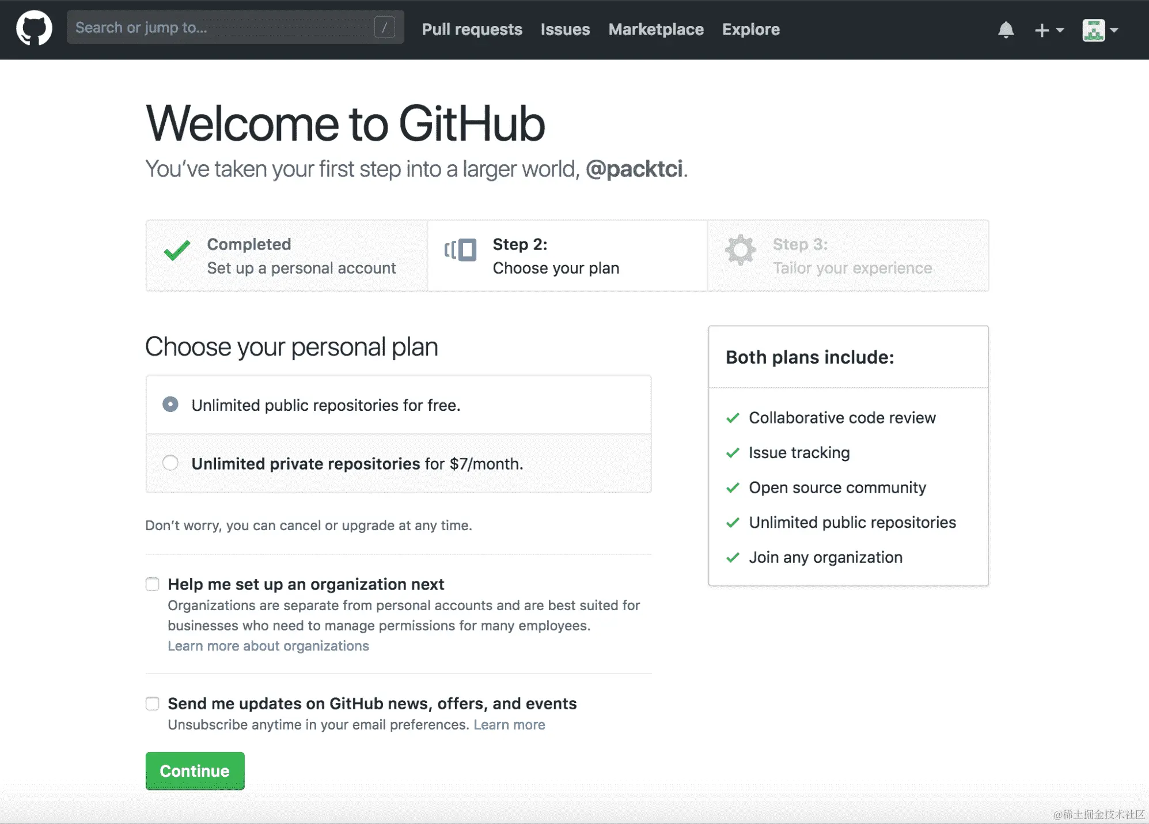The width and height of the screenshot is (1149, 824).
Task: Click the GitHub Octocat logo
Action: point(34,28)
